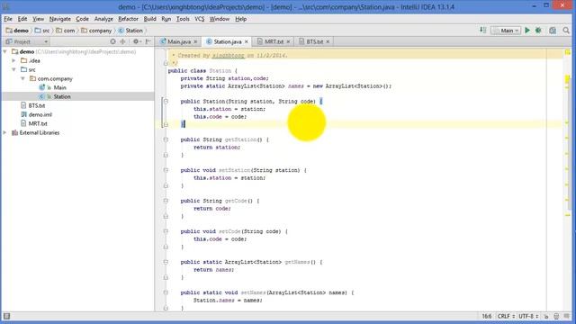Open the Main run configuration dropdown
The image size is (576, 324).
(506, 31)
